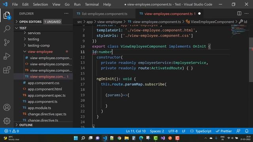253x142 pixels.
Task: Open the Edit menu
Action: coord(25,4)
